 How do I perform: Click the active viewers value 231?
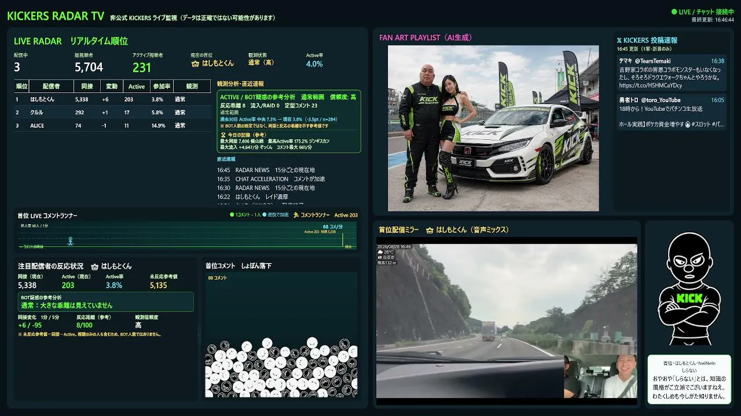coord(141,68)
